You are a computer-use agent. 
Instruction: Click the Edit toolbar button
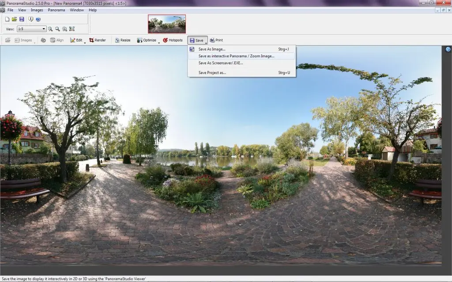[76, 40]
